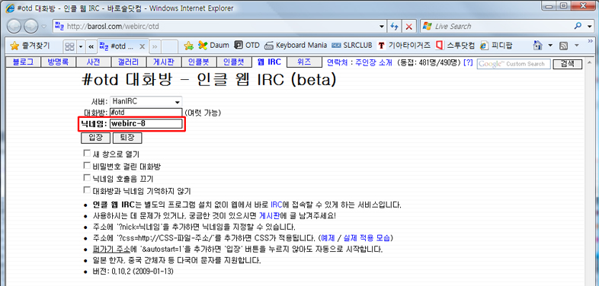The height and width of the screenshot is (286, 599).
Task: Open the OTD favorites bar shortcut
Action: tap(247, 46)
